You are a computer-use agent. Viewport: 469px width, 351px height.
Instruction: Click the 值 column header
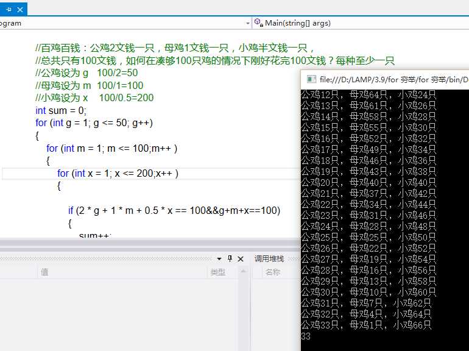tap(44, 272)
